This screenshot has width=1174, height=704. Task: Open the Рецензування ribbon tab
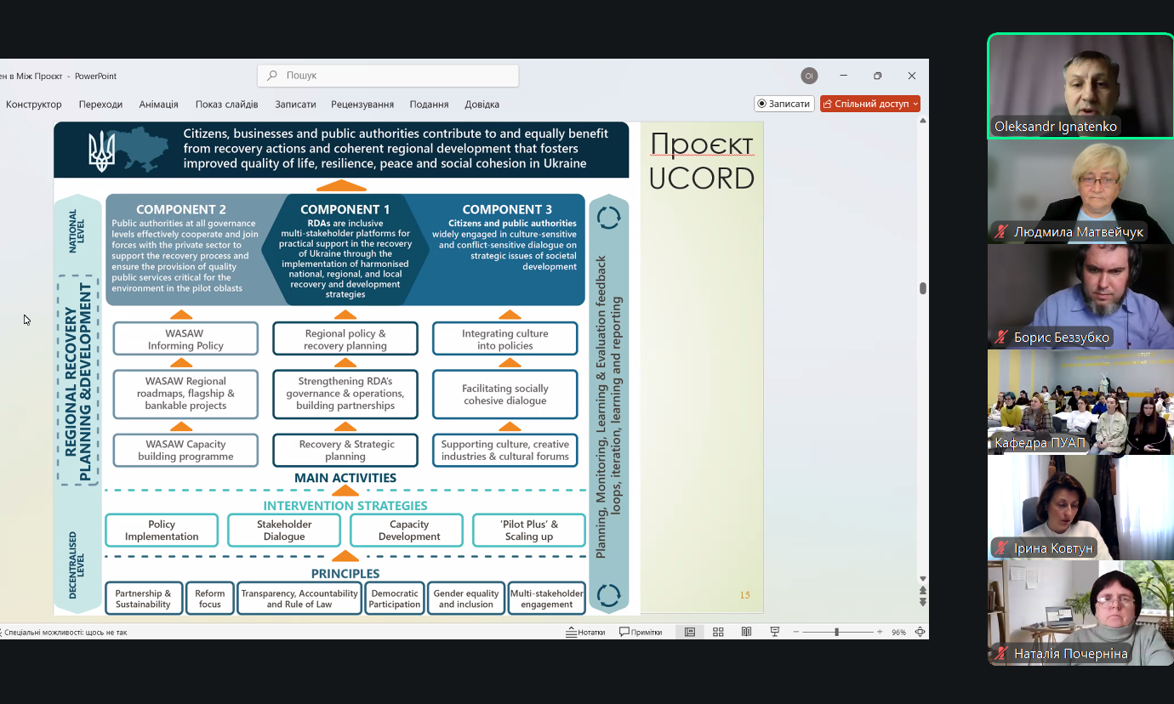pyautogui.click(x=362, y=105)
